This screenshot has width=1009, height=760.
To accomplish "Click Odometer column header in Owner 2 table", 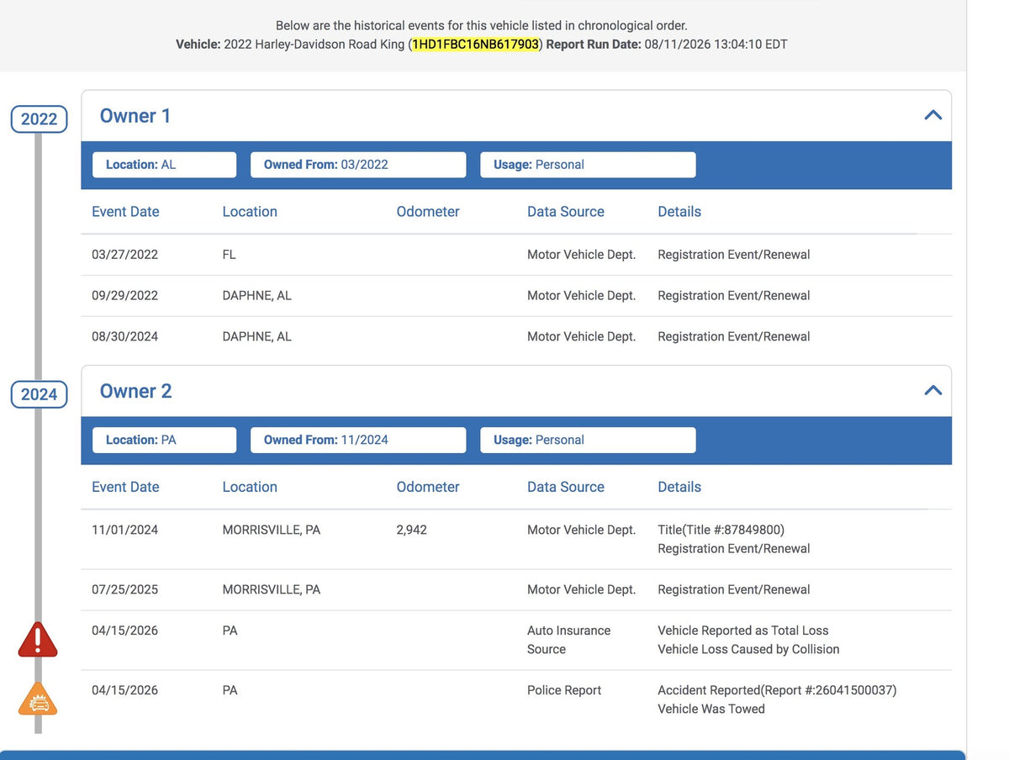I will point(428,487).
